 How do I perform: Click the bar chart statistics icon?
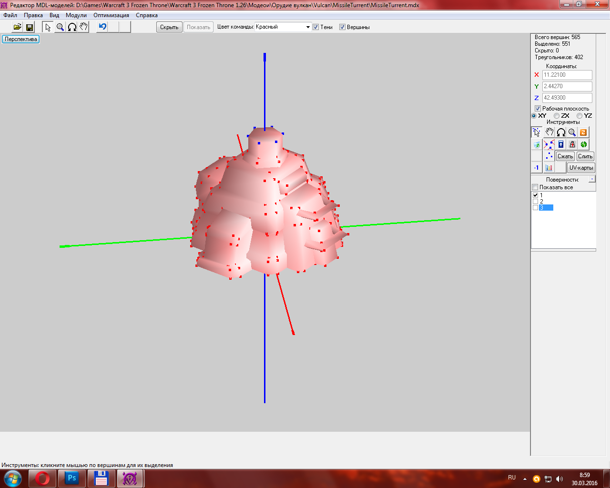pyautogui.click(x=549, y=168)
